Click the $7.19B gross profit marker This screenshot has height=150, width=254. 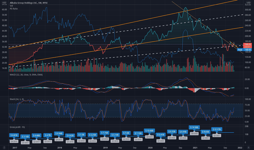tap(138, 133)
